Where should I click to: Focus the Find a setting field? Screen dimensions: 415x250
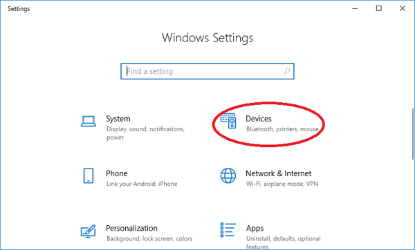coord(207,71)
